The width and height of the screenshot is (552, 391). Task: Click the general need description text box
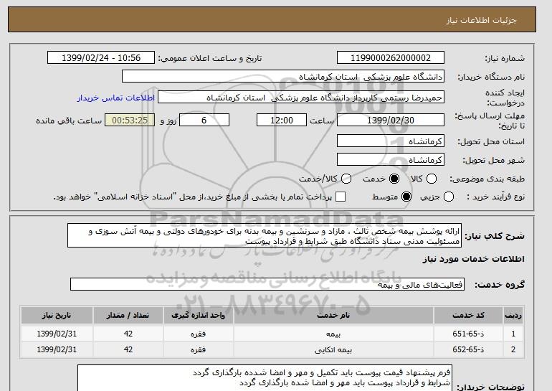point(265,235)
